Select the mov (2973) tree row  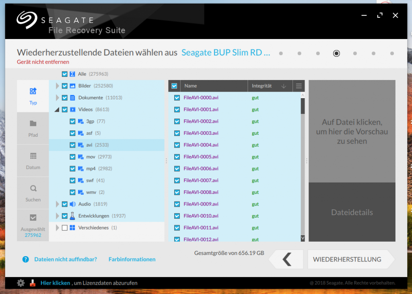tap(107, 157)
